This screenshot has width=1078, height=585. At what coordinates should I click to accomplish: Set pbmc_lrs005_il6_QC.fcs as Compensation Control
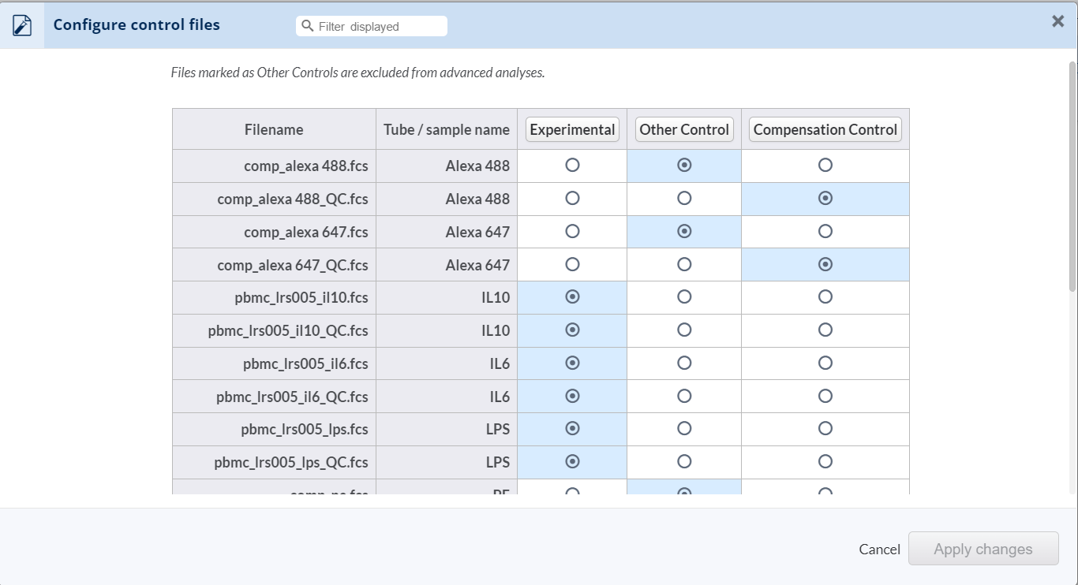pyautogui.click(x=825, y=397)
